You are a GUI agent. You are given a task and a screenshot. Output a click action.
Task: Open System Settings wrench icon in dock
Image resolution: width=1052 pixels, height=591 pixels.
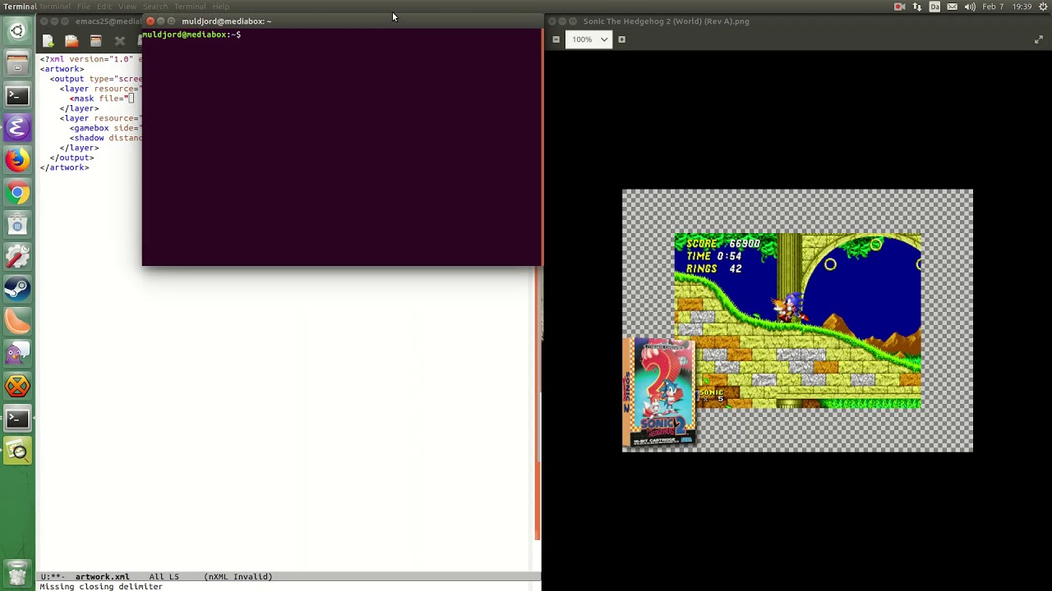tap(17, 257)
